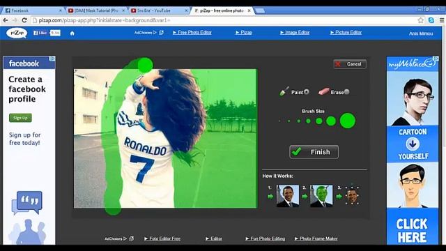
Task: Open the Photo Frame Maker link
Action: (316, 238)
